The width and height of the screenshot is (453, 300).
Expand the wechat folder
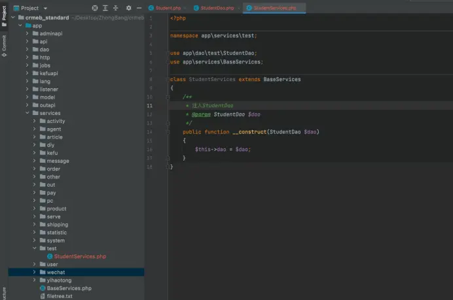tap(35, 272)
